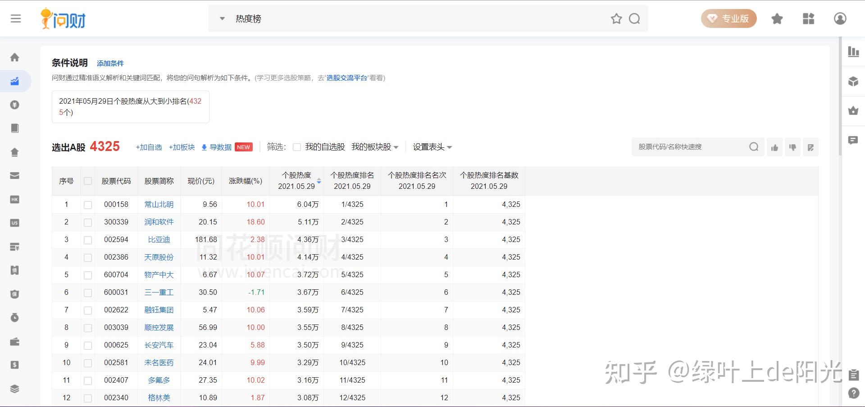Open the crown icon in right panel
Viewport: 865px width, 407px height.
[853, 110]
